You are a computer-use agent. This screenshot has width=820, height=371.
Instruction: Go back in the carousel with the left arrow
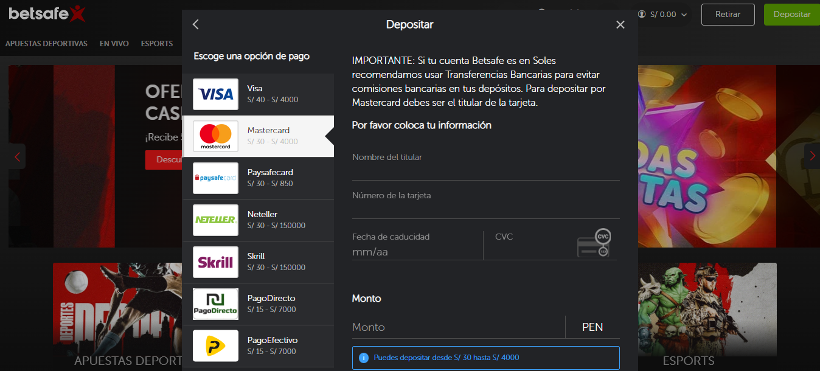click(16, 156)
